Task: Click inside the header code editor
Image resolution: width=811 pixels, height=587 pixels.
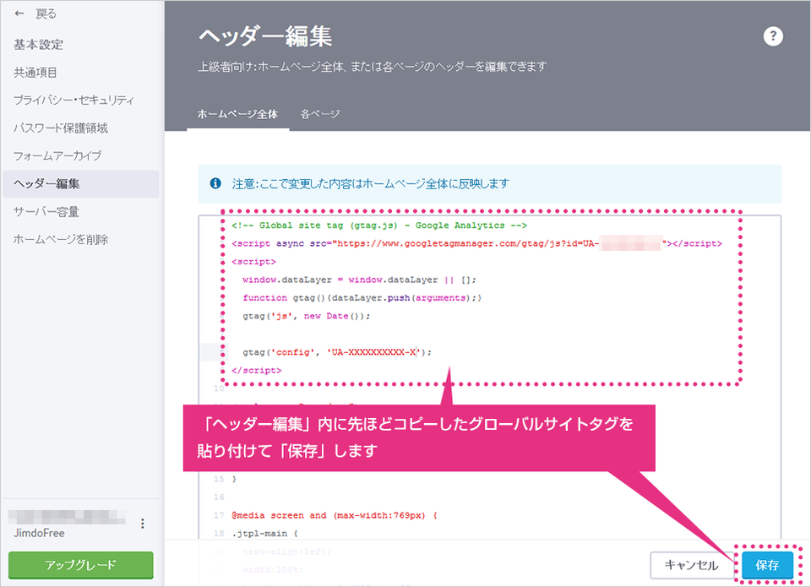Action: click(489, 378)
